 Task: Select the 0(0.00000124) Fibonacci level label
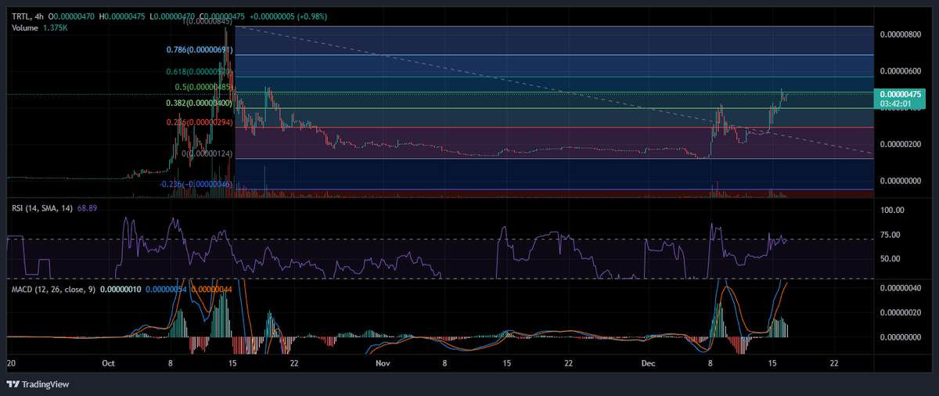point(207,153)
